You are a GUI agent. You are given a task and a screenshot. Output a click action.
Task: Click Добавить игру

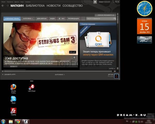coord(10,74)
